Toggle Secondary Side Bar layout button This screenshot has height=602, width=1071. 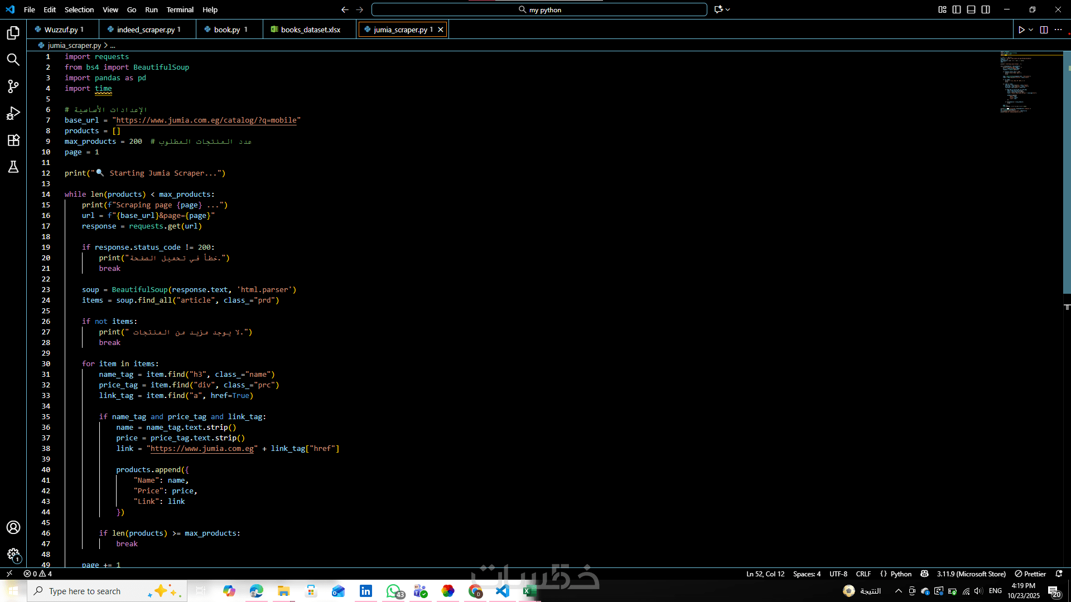pyautogui.click(x=986, y=9)
